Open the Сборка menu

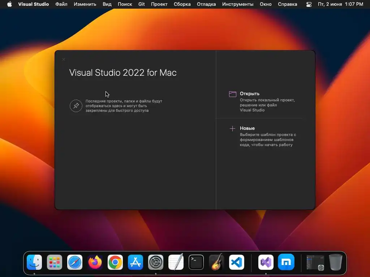(x=182, y=4)
